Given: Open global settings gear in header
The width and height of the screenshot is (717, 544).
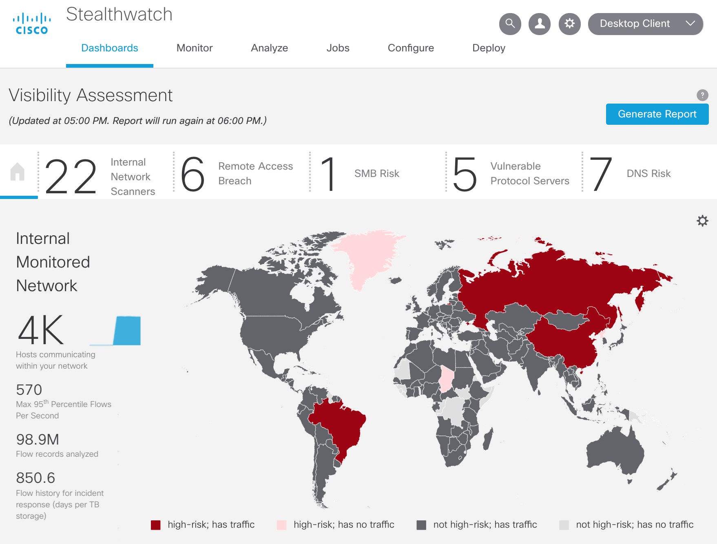Looking at the screenshot, I should 569,24.
